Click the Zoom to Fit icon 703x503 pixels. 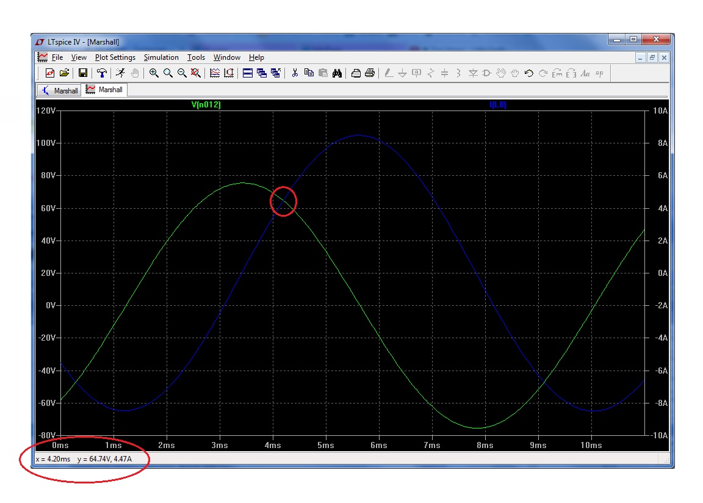pyautogui.click(x=196, y=73)
